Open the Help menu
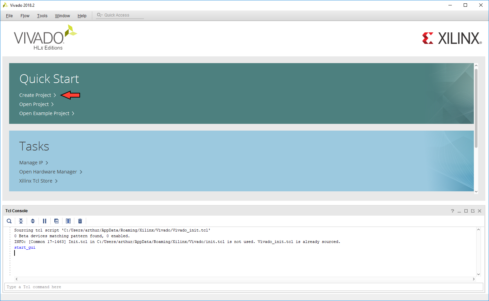 pyautogui.click(x=82, y=16)
